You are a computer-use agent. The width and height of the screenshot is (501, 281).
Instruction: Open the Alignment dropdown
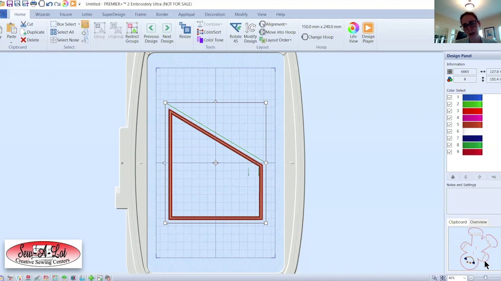[x=273, y=24]
